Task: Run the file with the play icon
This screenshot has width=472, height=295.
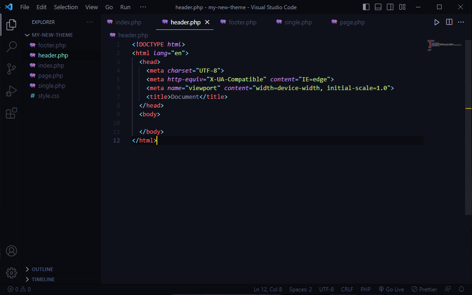Action: (437, 22)
